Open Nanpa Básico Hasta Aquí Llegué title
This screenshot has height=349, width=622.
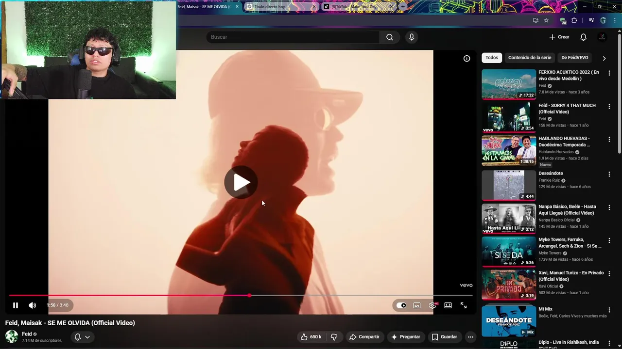[x=567, y=210]
